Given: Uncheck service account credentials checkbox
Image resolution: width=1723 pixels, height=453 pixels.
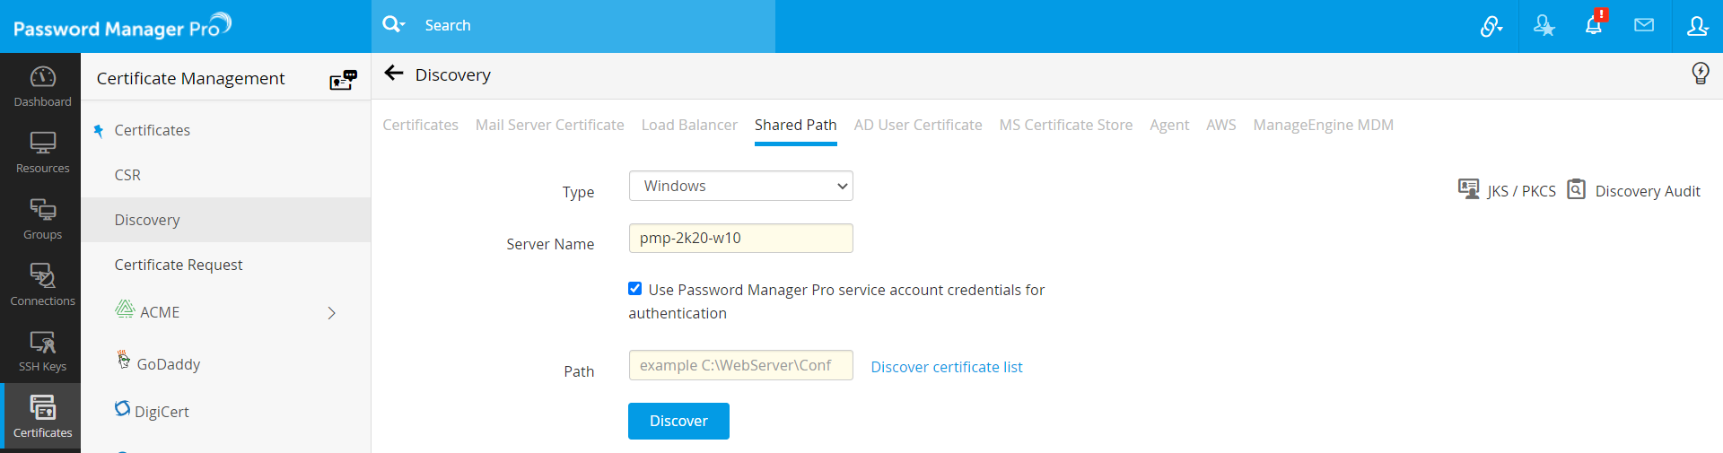Looking at the screenshot, I should (x=635, y=289).
